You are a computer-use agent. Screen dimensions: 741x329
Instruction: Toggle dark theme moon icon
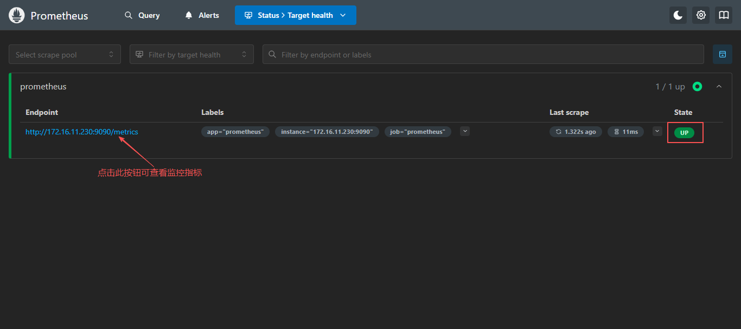678,15
